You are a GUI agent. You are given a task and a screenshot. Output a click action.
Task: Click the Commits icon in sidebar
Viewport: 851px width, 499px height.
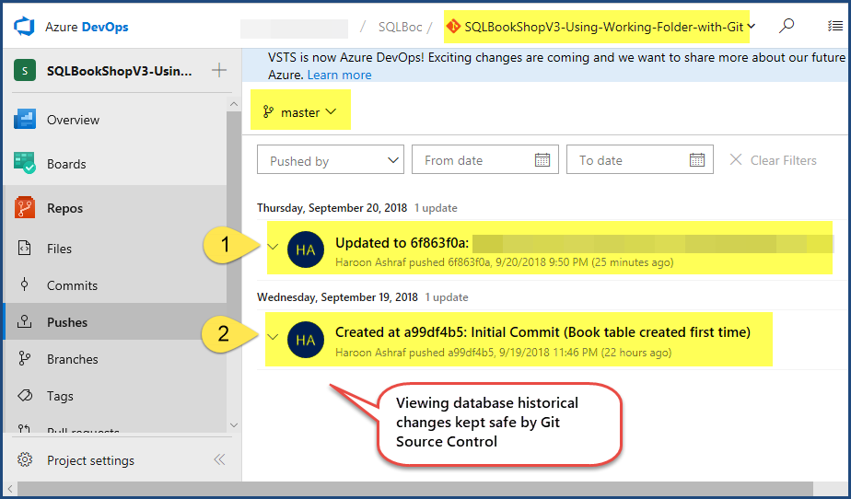tap(25, 284)
